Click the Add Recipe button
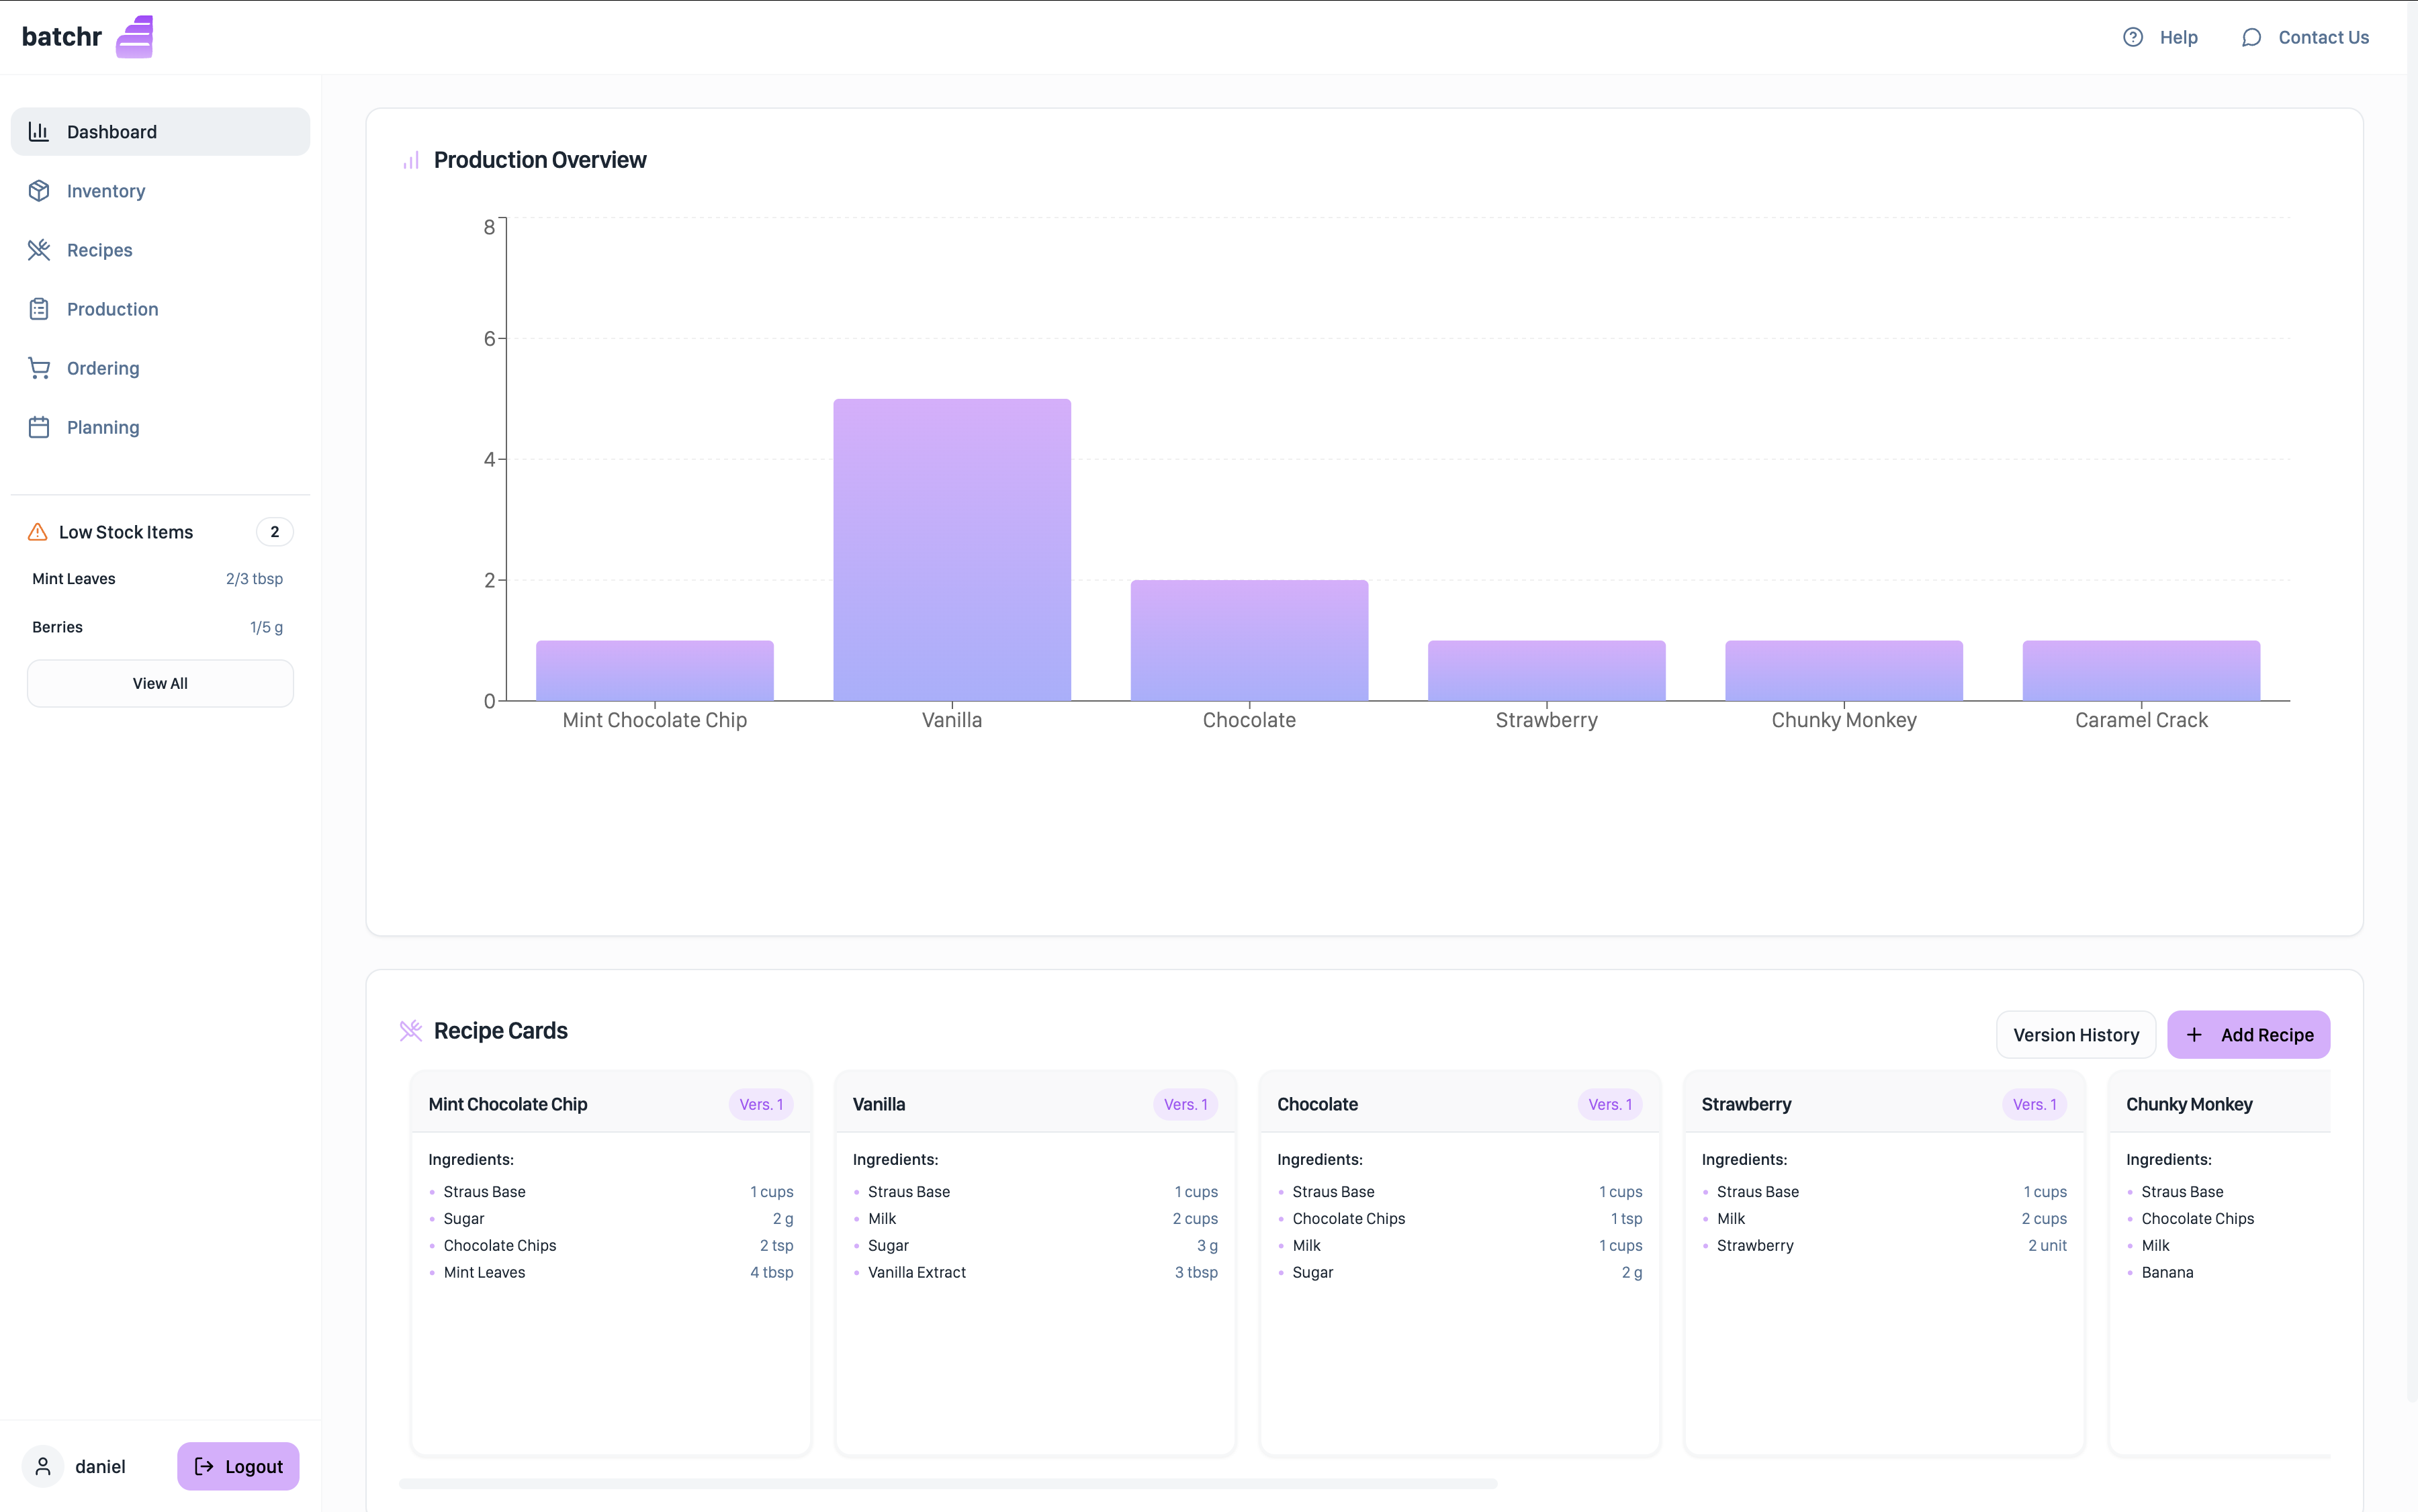 click(2248, 1035)
